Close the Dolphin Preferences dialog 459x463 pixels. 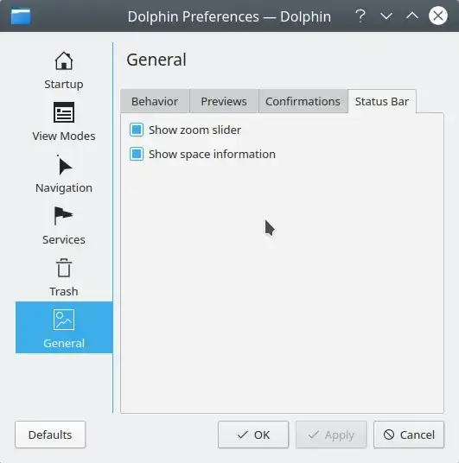point(438,16)
